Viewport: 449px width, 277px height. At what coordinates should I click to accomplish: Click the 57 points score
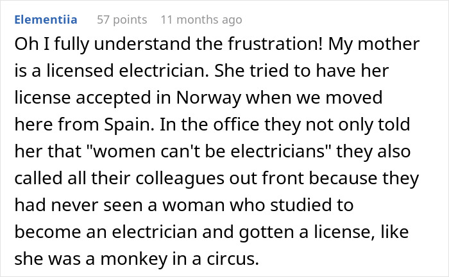point(122,20)
